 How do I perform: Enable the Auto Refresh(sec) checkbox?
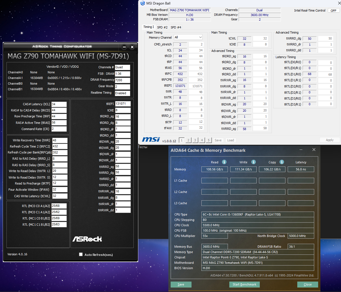(81, 254)
